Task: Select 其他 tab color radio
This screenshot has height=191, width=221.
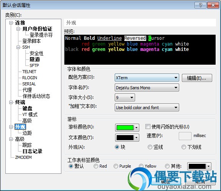Action: click(167, 166)
